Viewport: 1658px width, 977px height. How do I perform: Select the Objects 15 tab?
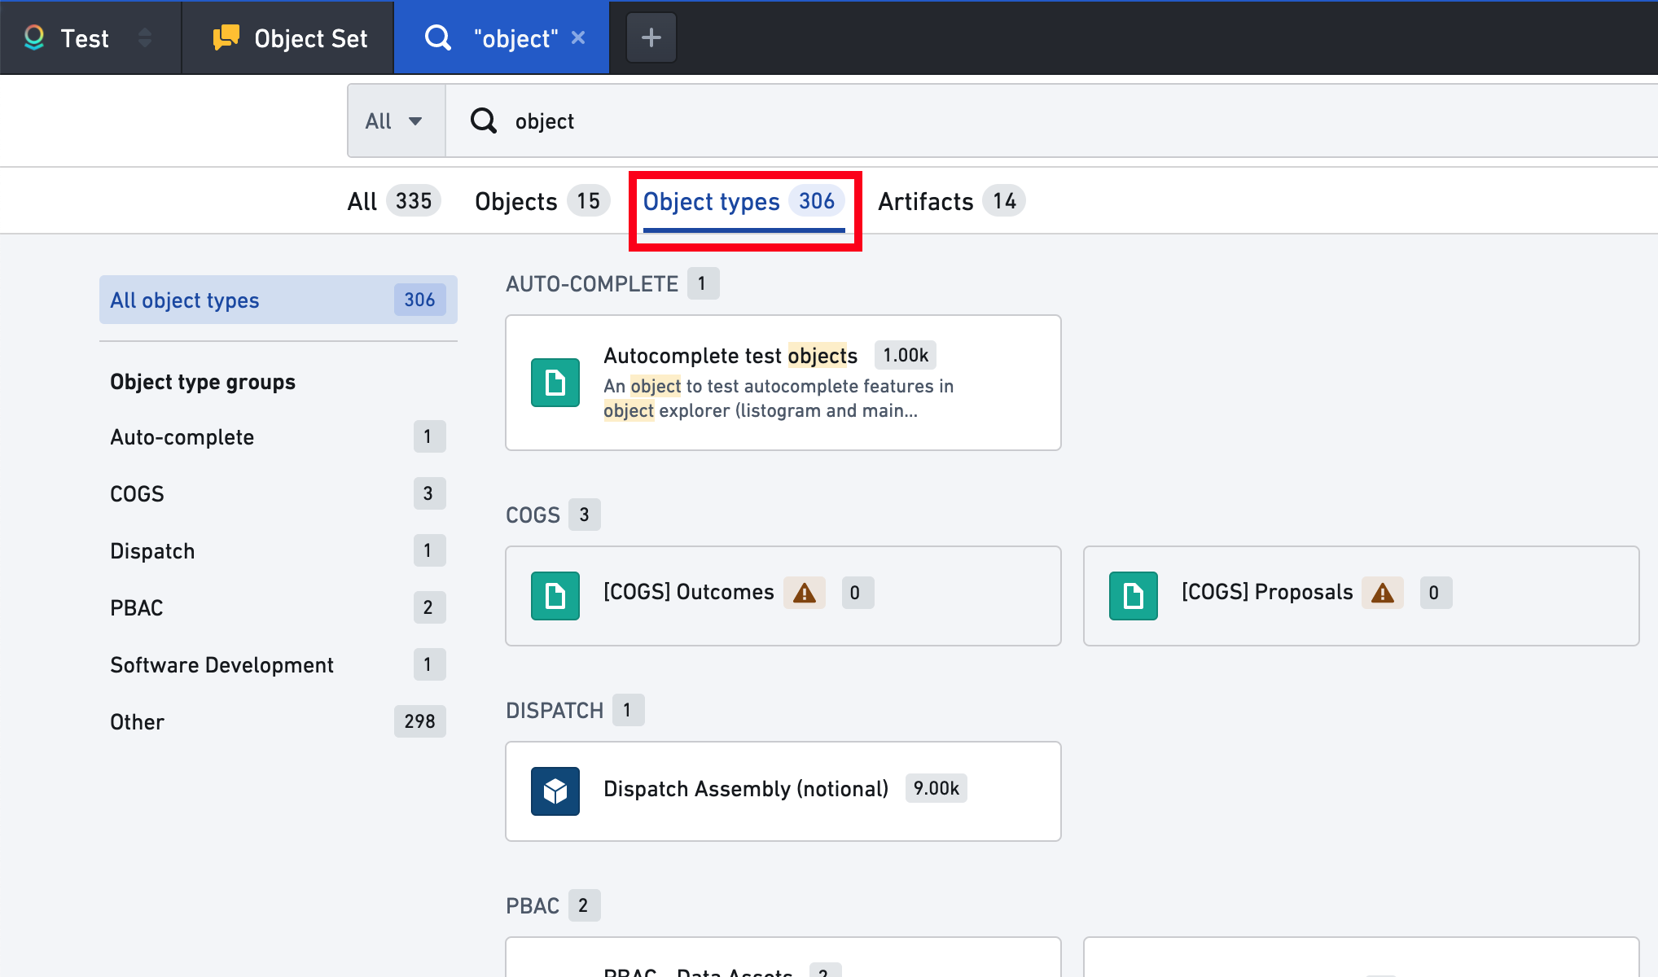542,201
